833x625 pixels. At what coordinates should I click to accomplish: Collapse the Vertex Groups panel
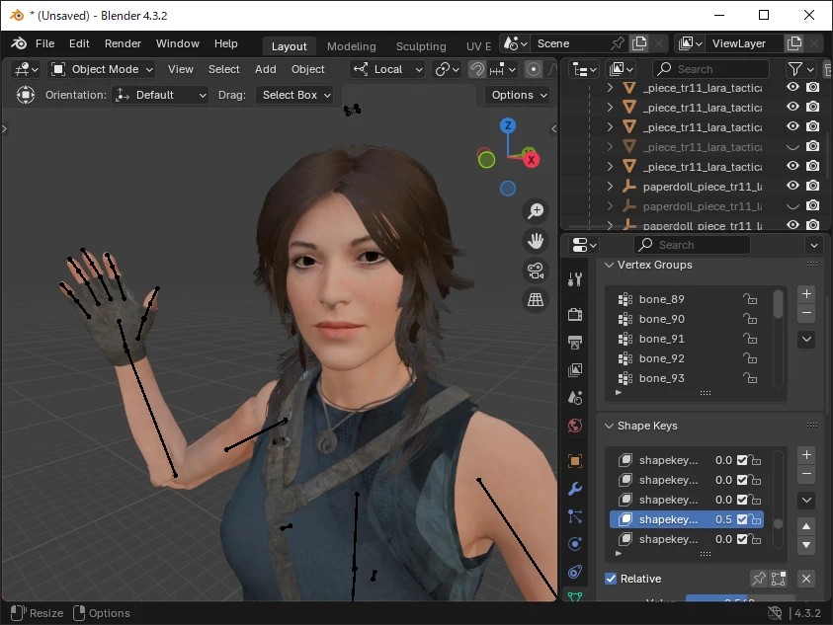(x=610, y=265)
